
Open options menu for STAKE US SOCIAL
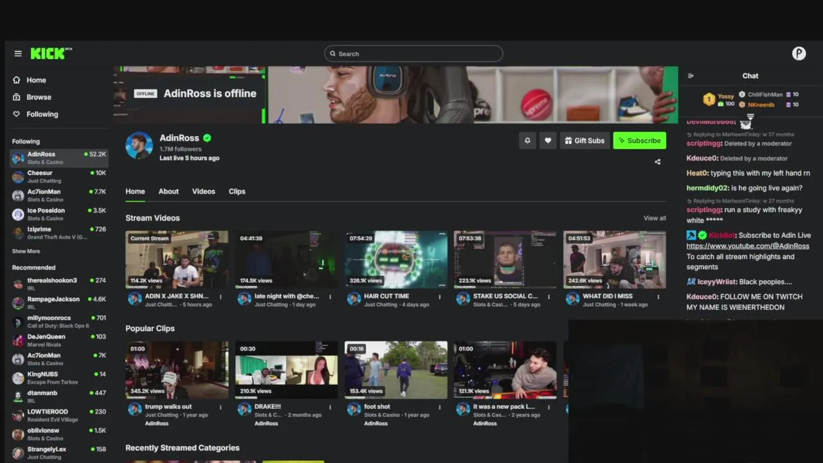point(549,297)
